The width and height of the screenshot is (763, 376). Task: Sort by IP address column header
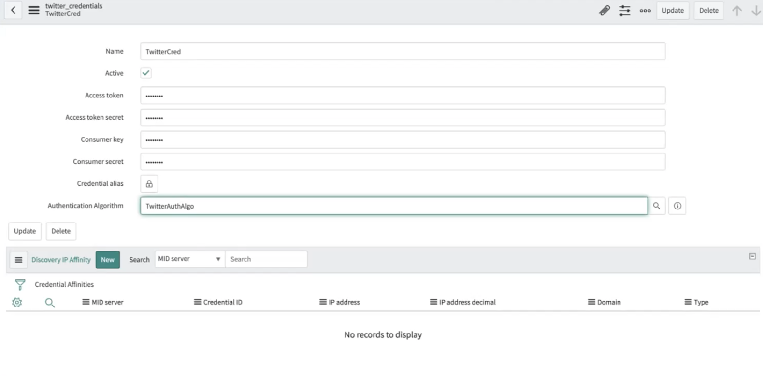pos(344,302)
